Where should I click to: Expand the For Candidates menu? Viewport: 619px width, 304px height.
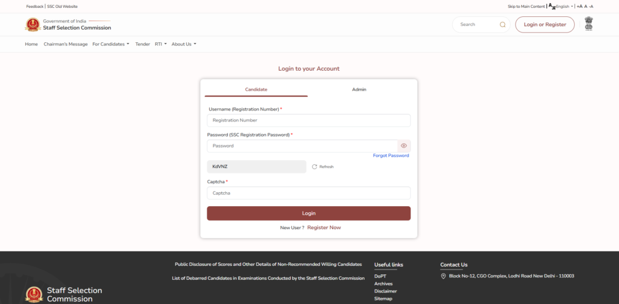pos(111,44)
